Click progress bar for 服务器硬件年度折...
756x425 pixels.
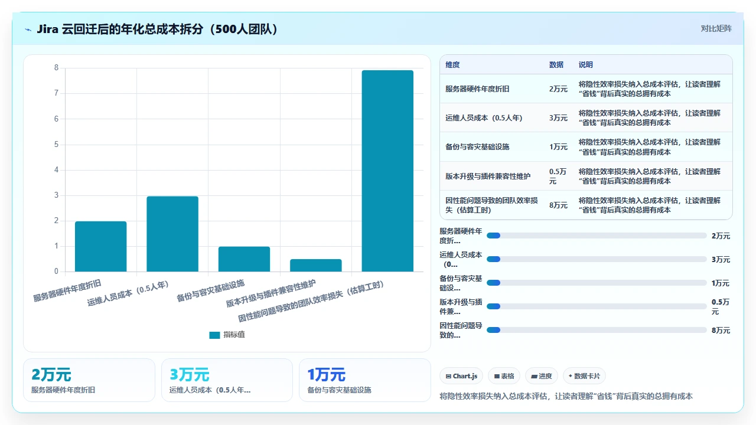click(597, 236)
